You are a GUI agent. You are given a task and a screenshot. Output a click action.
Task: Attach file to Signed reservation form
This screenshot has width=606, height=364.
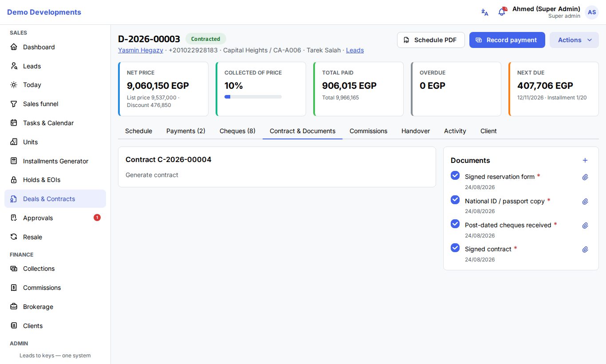pos(585,177)
